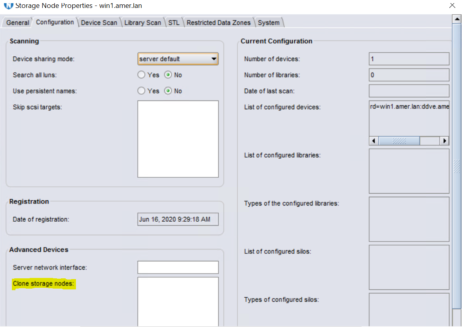Click the NetWorker app icon in title bar
The image size is (462, 327).
[8, 6]
